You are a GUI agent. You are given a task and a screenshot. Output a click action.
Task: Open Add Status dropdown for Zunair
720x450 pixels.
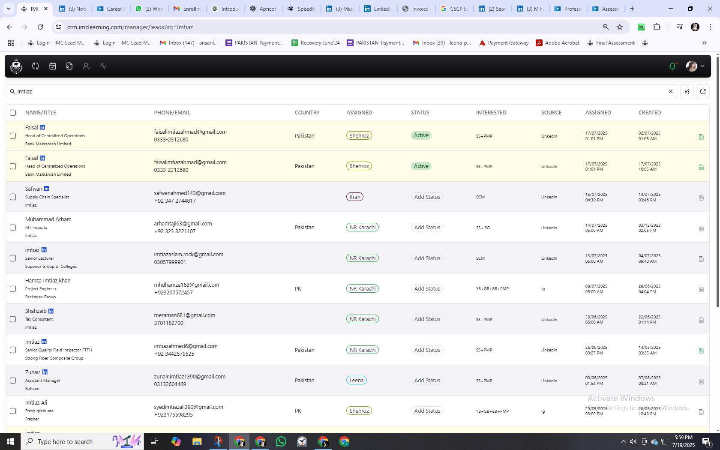click(427, 380)
